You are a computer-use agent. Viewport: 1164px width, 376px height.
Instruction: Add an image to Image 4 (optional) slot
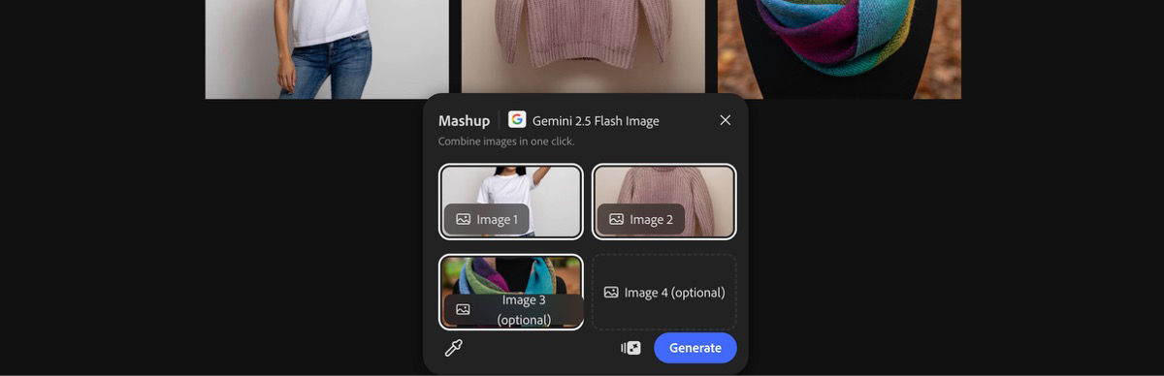664,292
